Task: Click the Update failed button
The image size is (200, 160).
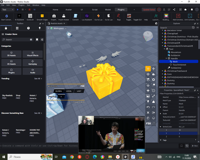Action: (x=149, y=10)
